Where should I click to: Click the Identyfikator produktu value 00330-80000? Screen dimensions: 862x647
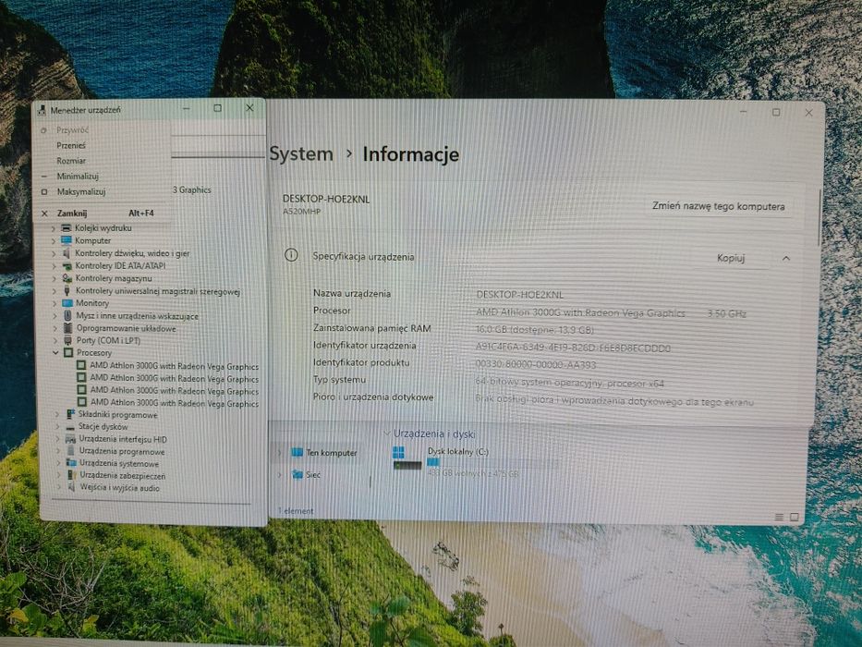[x=536, y=364]
